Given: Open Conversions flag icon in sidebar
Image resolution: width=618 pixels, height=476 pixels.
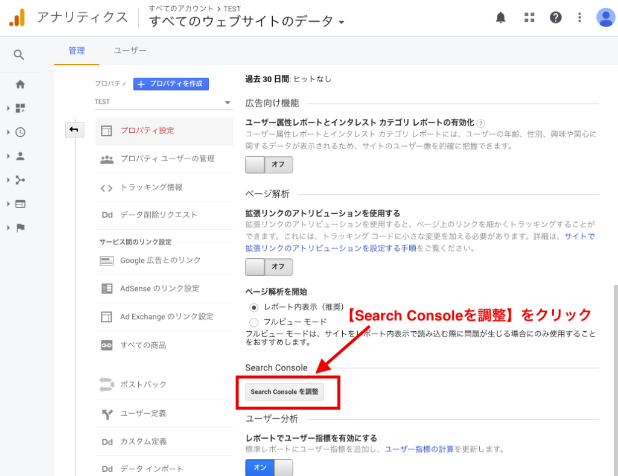Looking at the screenshot, I should pos(20,227).
